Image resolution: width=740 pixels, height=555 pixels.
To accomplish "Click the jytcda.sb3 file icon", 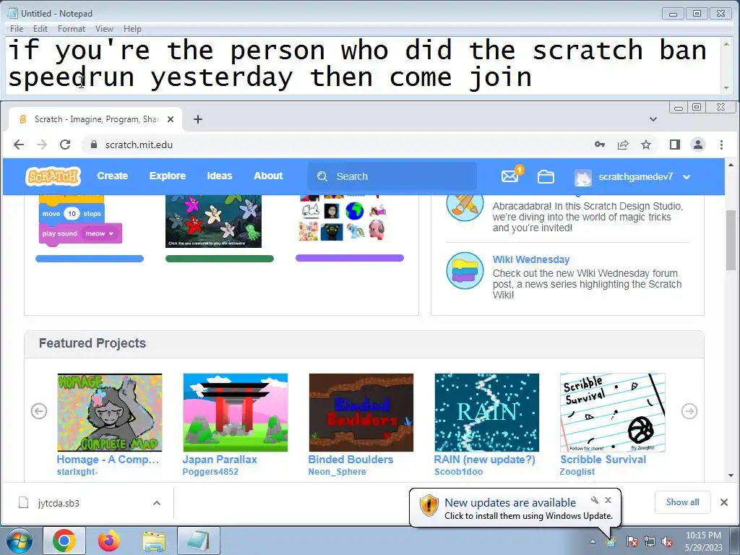I will pyautogui.click(x=24, y=503).
